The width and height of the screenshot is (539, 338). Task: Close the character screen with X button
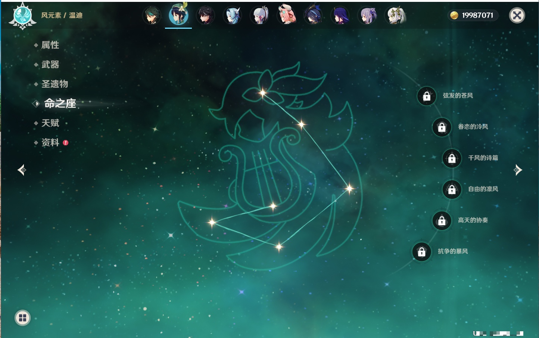(x=517, y=15)
